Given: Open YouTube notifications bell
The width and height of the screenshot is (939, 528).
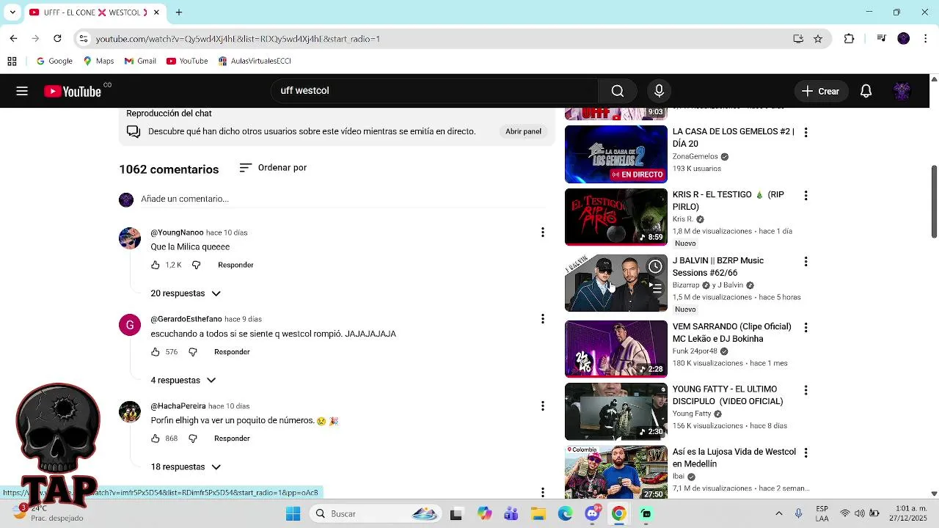Looking at the screenshot, I should coord(866,91).
